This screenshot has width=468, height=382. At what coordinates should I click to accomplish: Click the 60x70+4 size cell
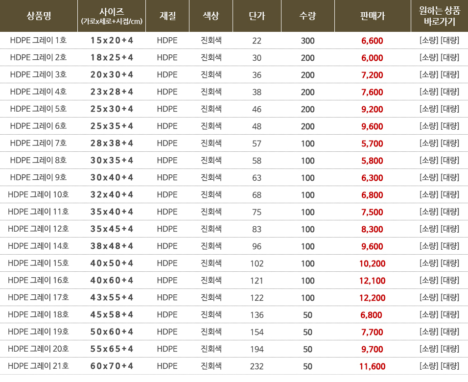[112, 366]
